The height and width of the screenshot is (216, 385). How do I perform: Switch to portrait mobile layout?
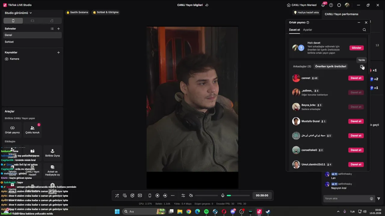pos(13,21)
